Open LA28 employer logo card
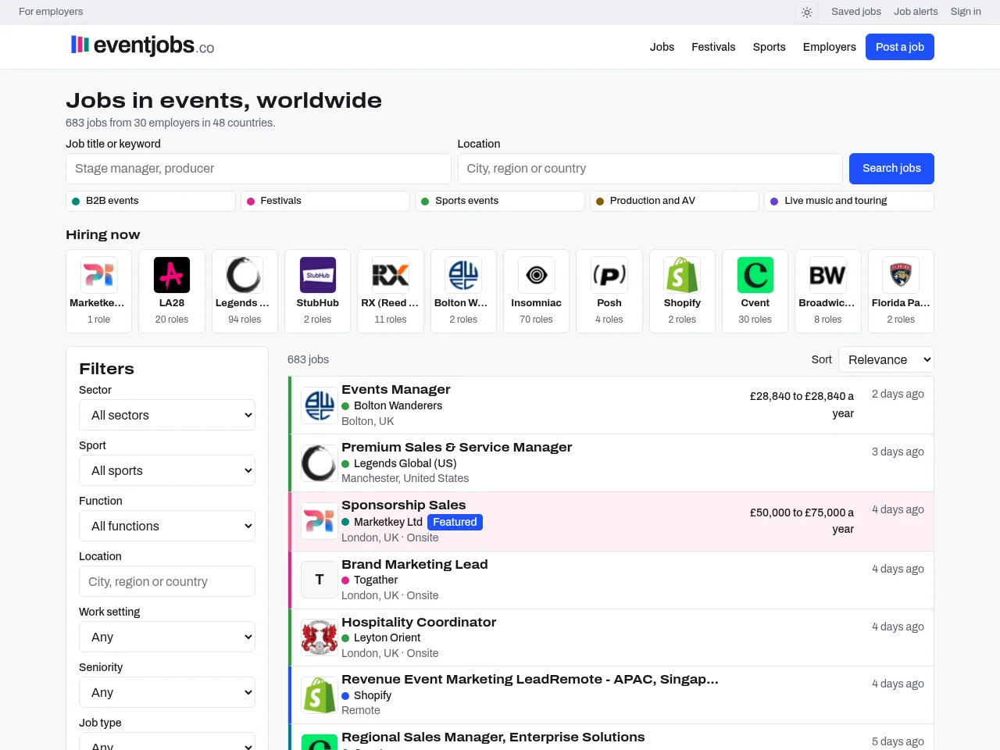1000x750 pixels. pos(172,291)
